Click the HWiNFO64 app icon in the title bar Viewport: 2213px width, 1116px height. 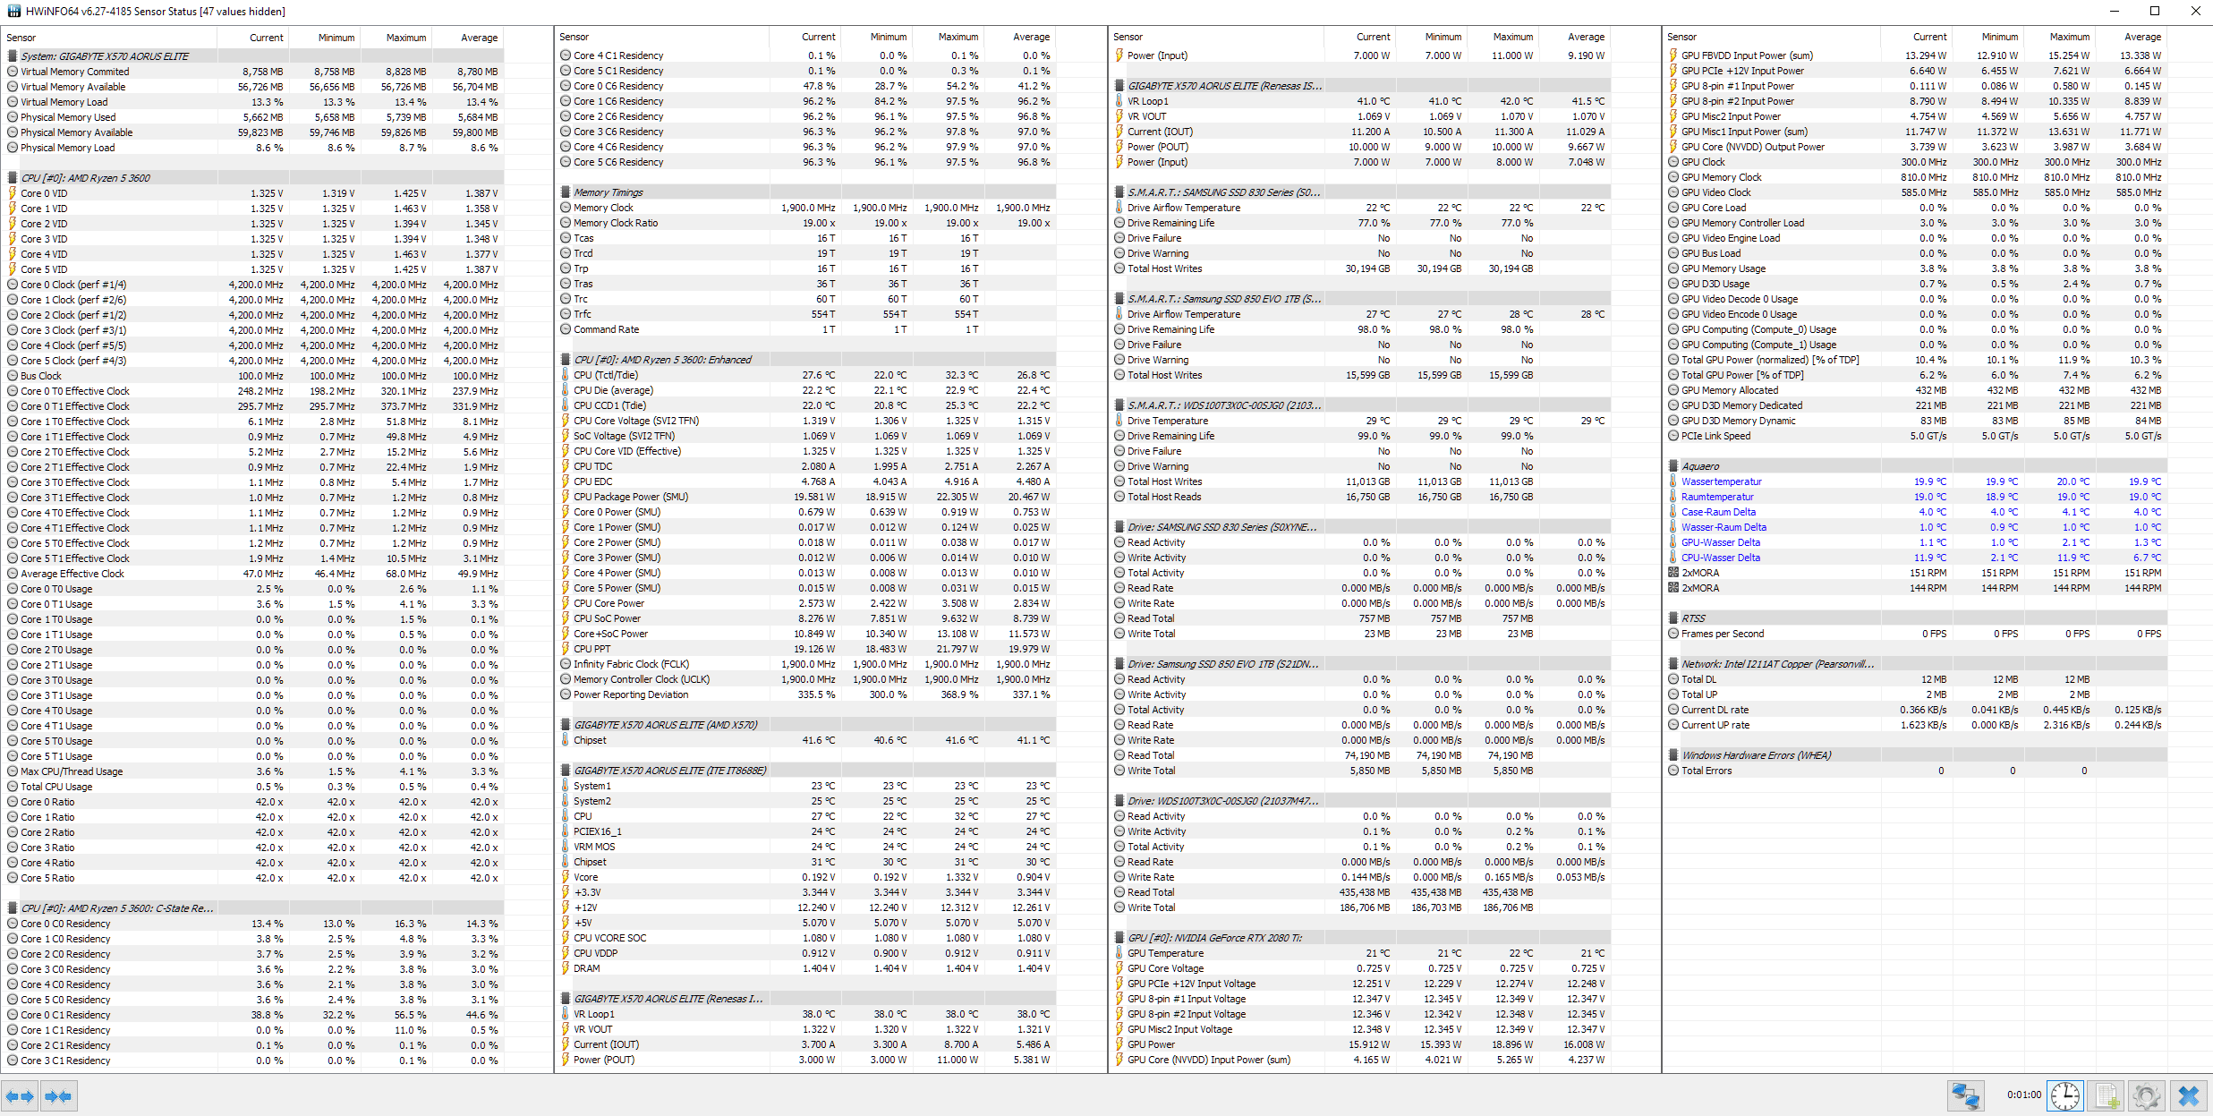coord(13,12)
